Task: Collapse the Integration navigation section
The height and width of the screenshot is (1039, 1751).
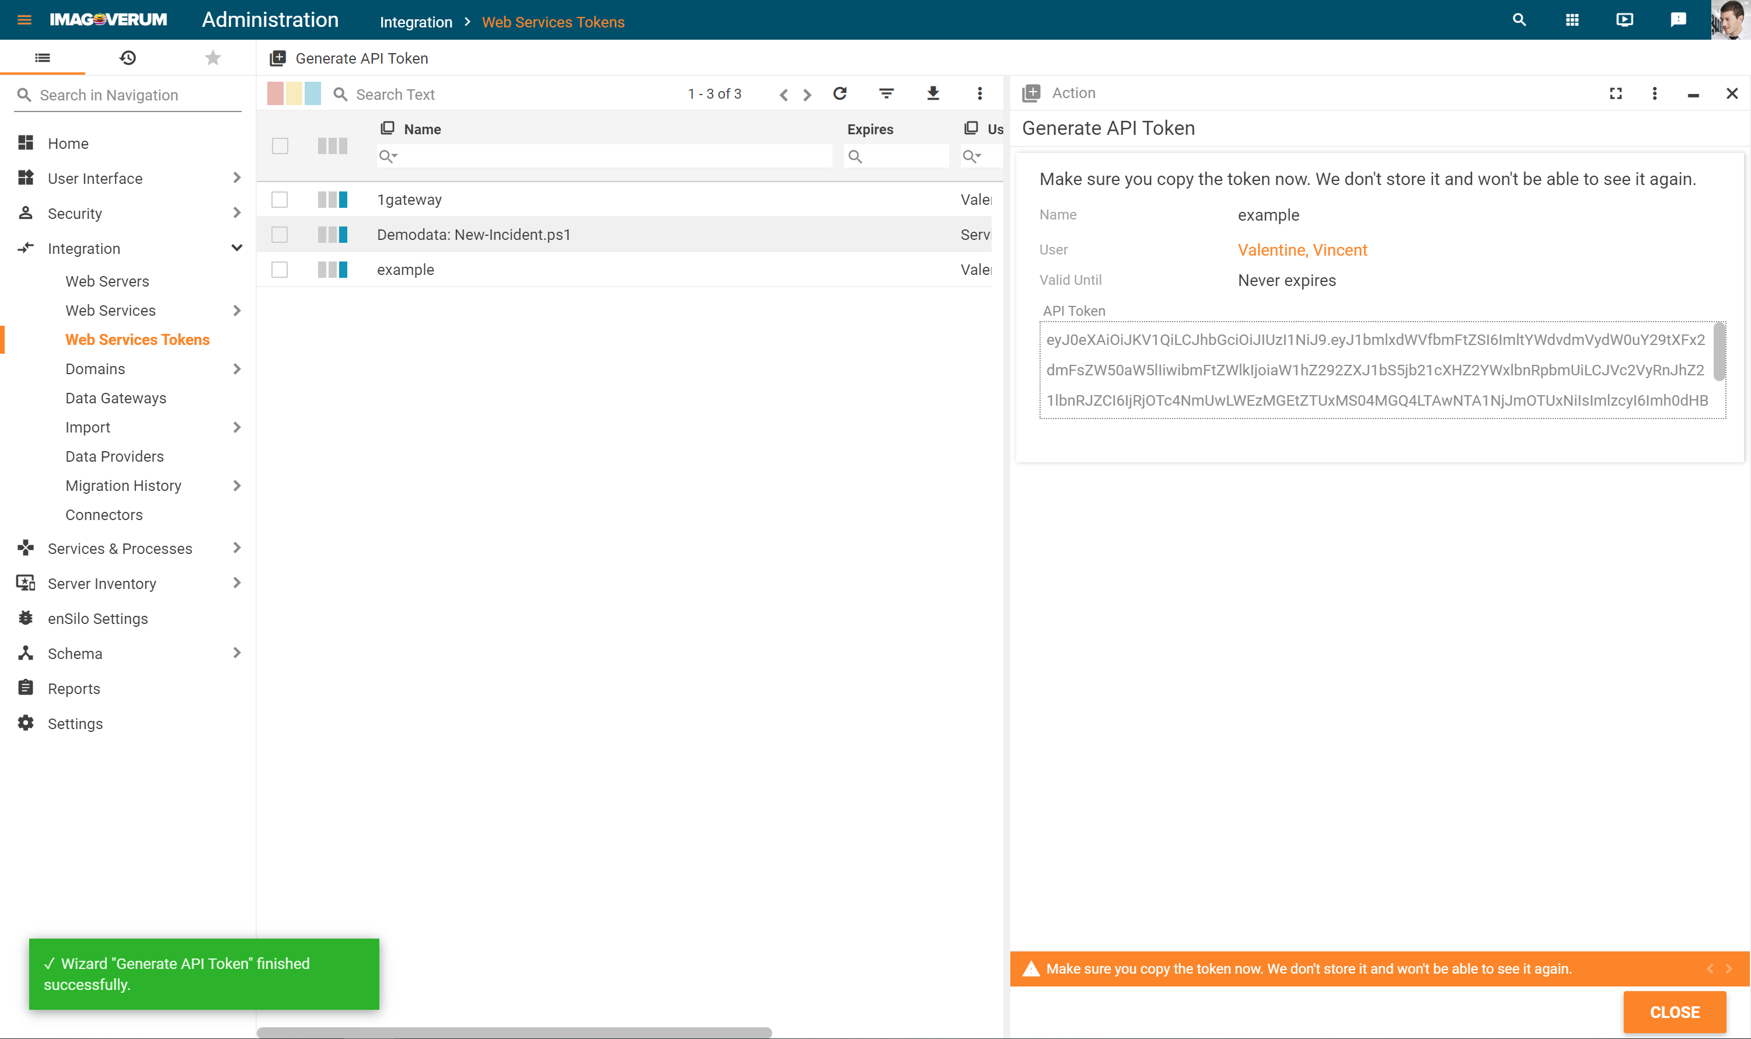Action: click(236, 249)
